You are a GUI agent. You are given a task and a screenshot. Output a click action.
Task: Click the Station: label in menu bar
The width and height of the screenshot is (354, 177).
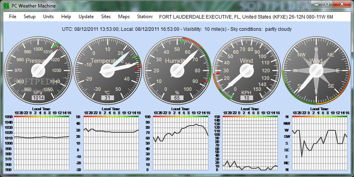(145, 17)
